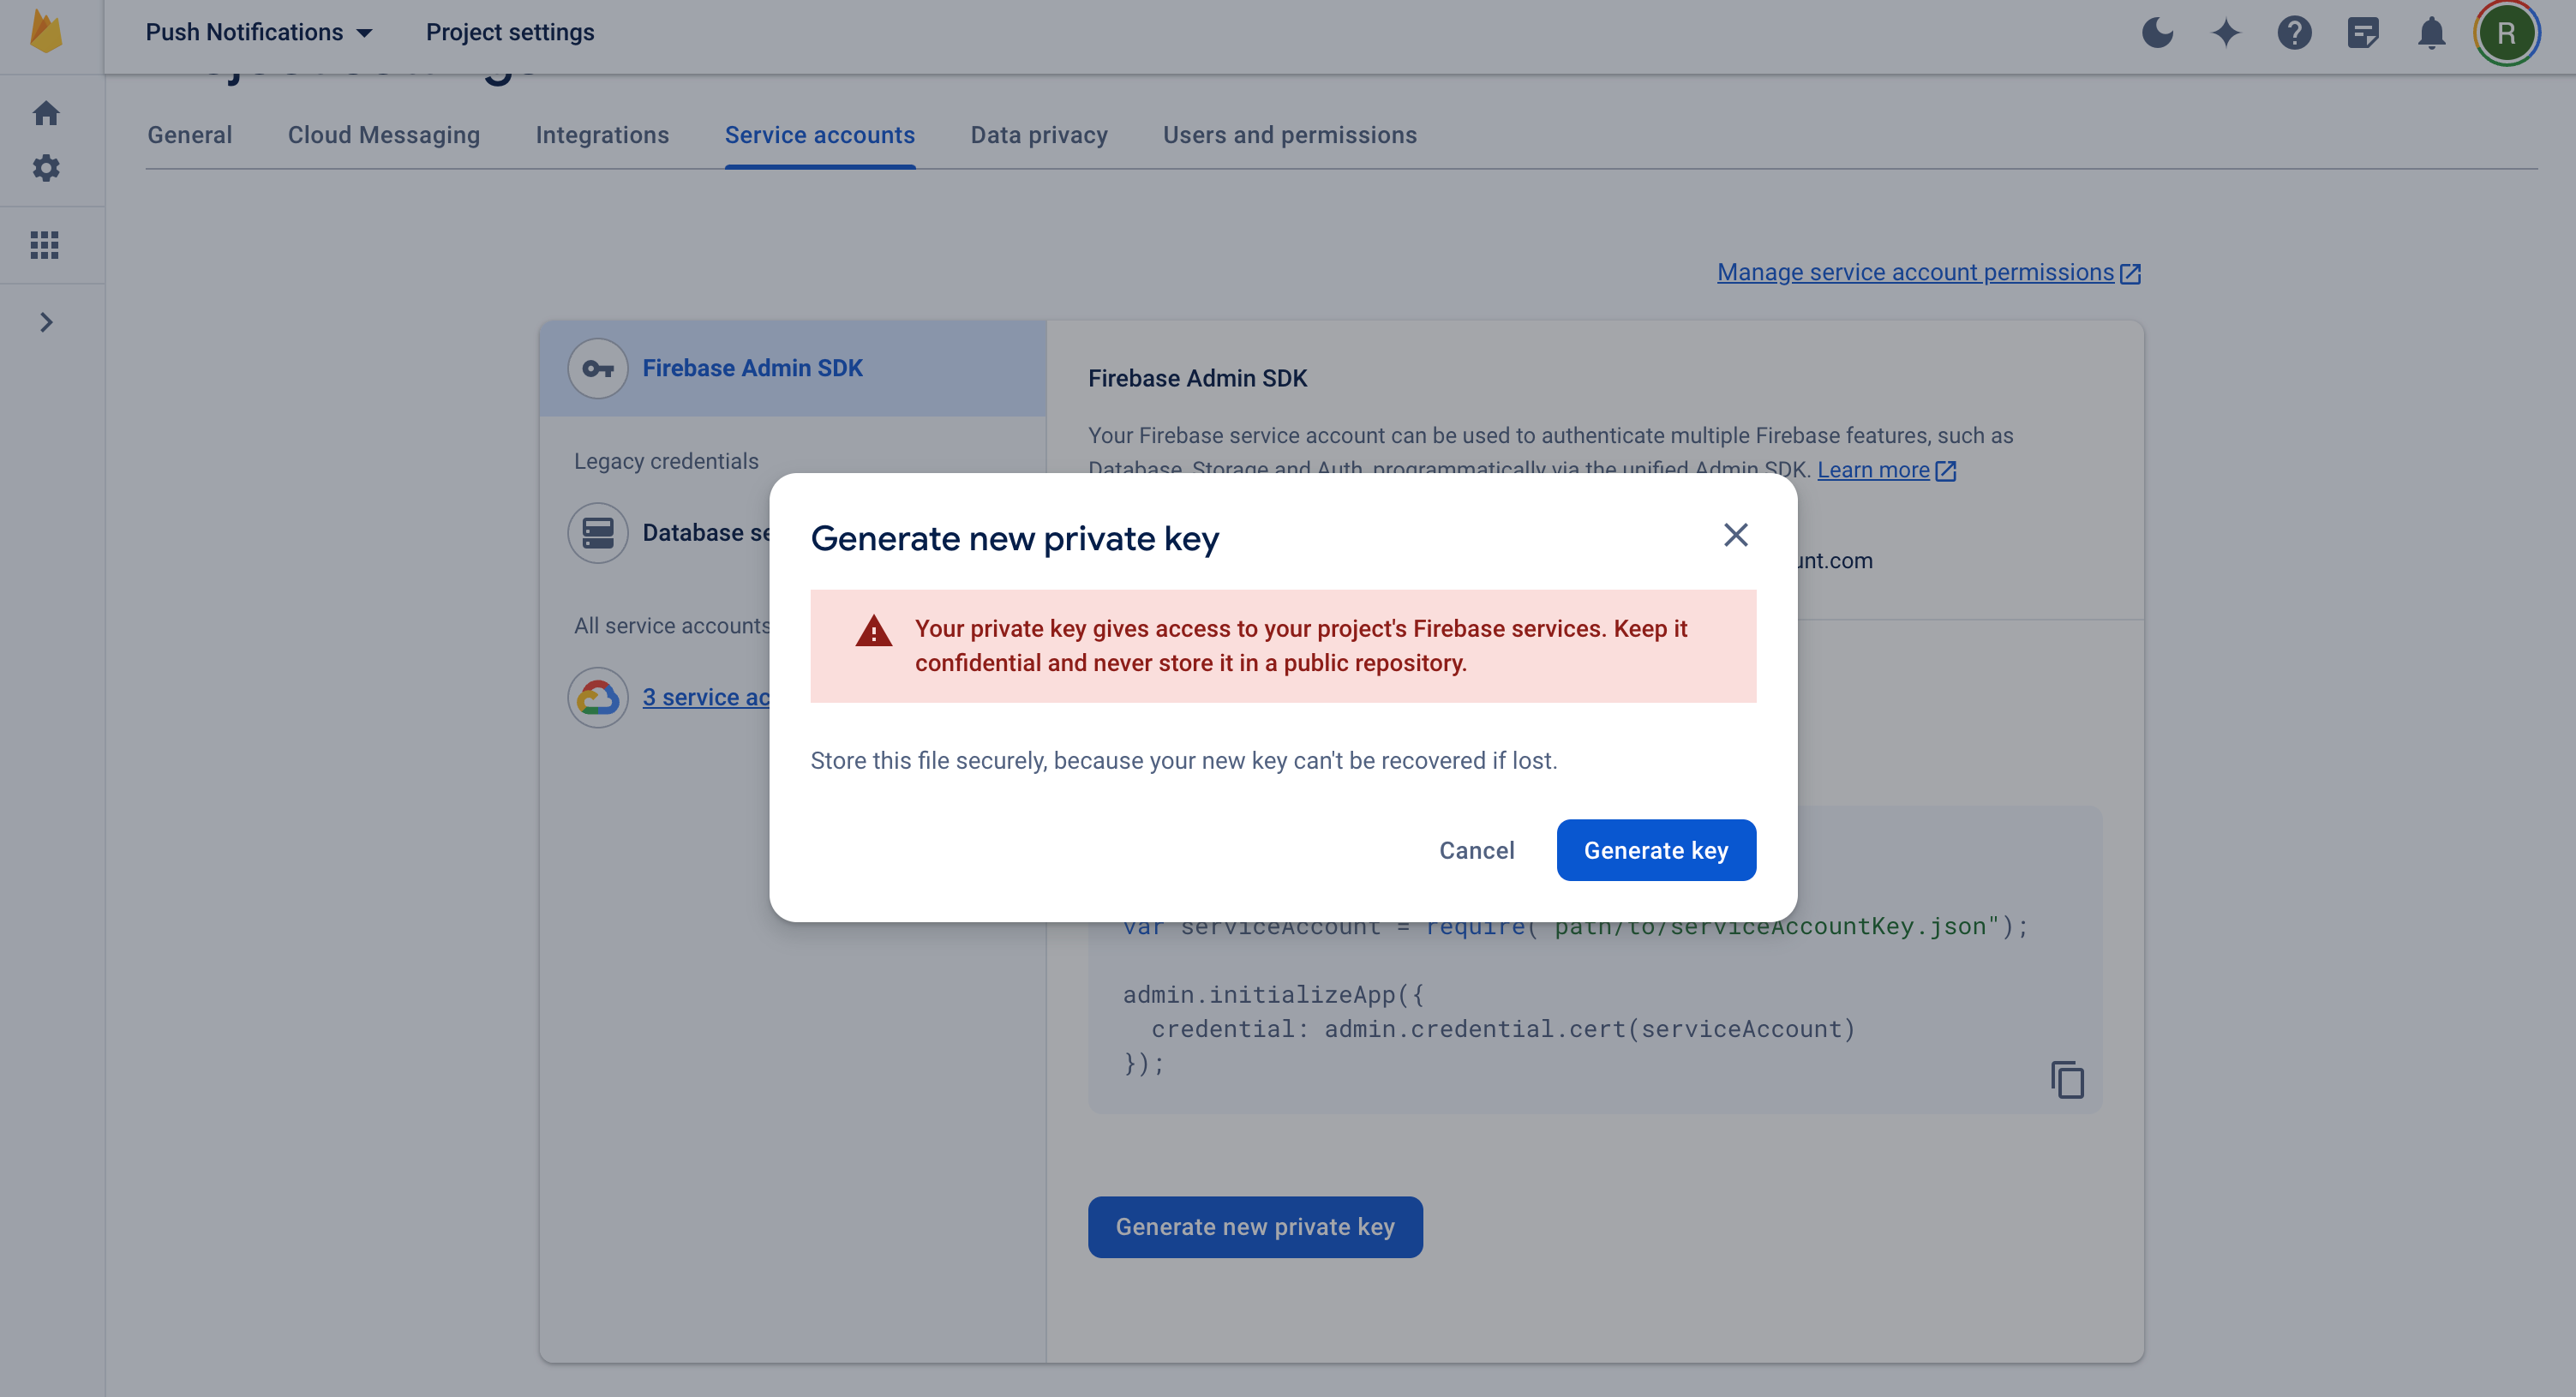Open settings gear in sidebar
Screen dimensions: 2576x1397
point(46,168)
